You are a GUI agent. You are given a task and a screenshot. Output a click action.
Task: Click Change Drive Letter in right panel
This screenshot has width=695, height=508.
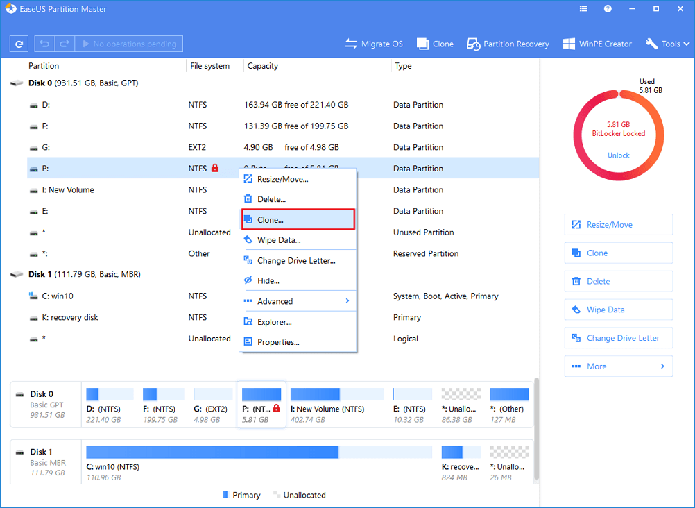pyautogui.click(x=618, y=338)
